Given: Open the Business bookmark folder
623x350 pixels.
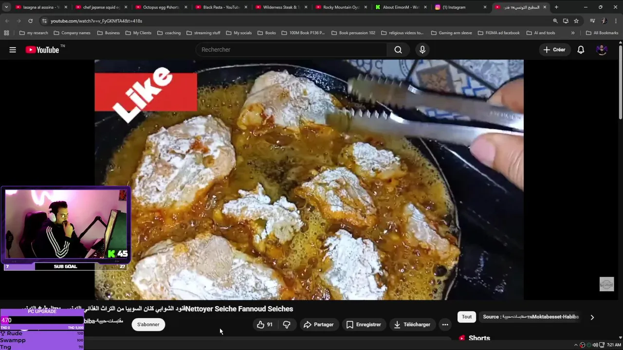Looking at the screenshot, I should coord(109,33).
